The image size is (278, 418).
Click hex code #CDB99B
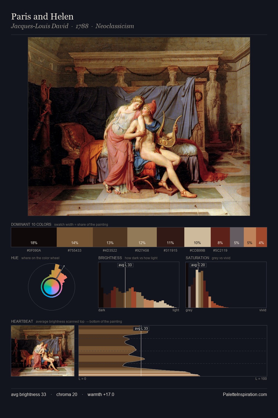click(x=197, y=251)
